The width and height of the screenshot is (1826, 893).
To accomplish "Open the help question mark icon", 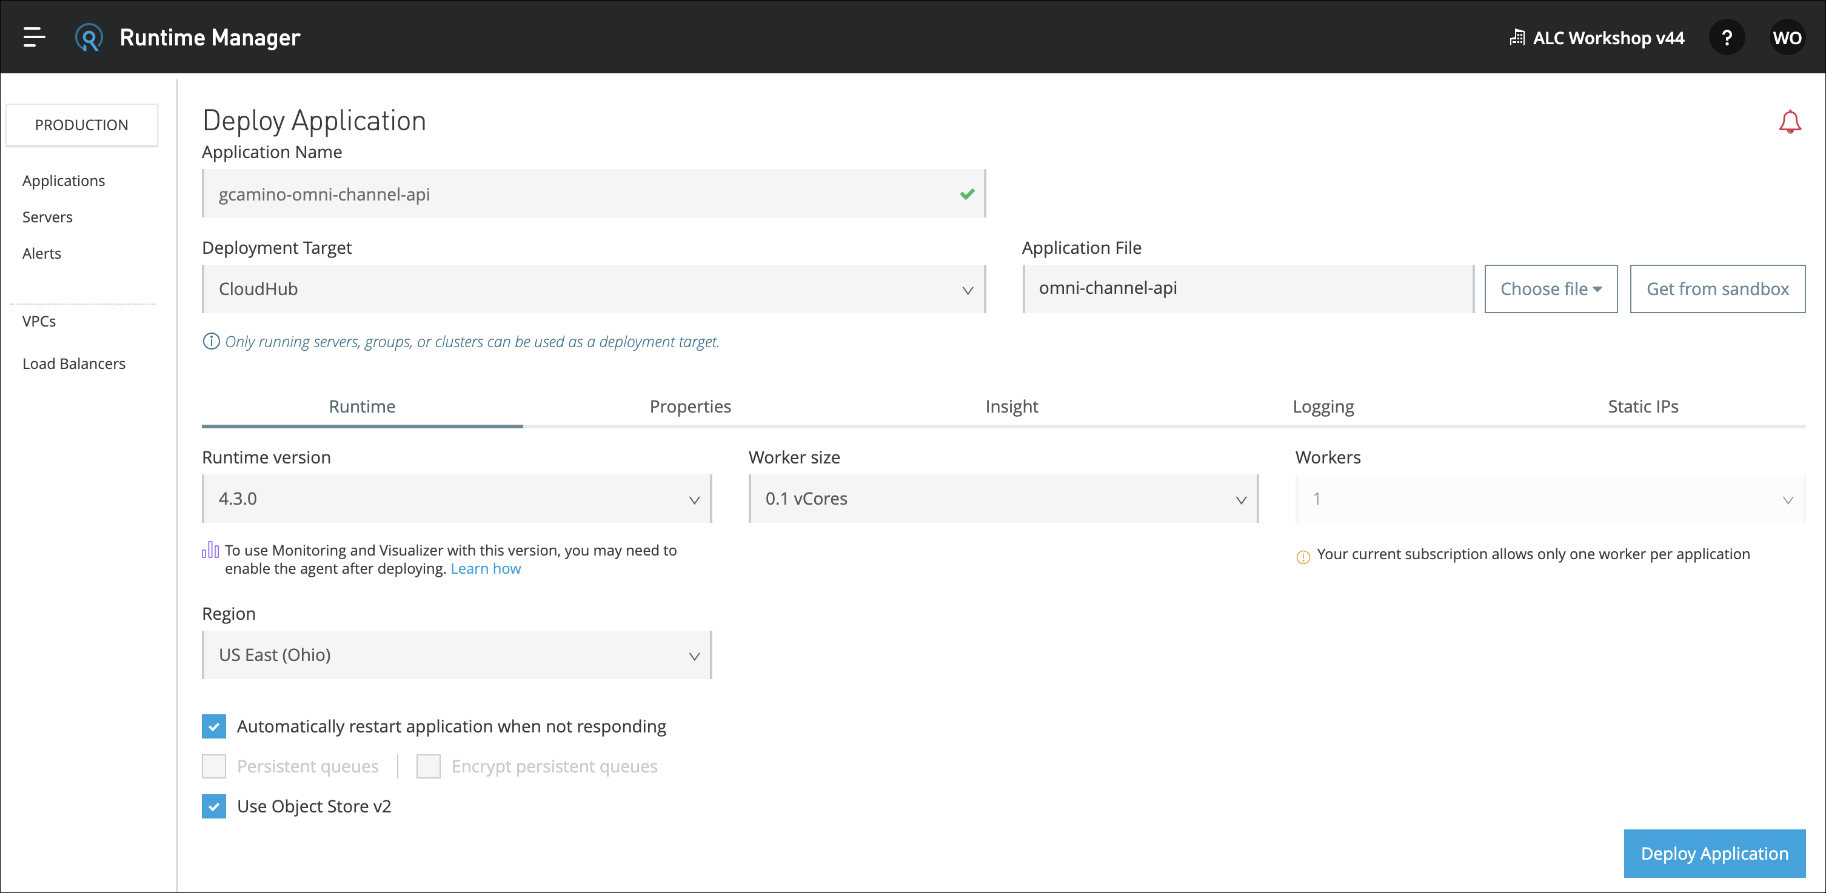I will click(1727, 38).
